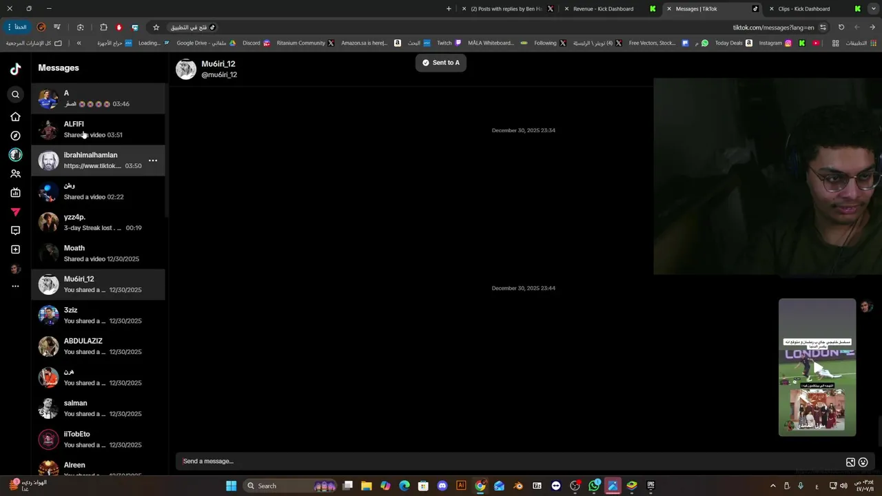This screenshot has height=496, width=882.
Task: Reload the page with the refresh icon
Action: click(841, 28)
